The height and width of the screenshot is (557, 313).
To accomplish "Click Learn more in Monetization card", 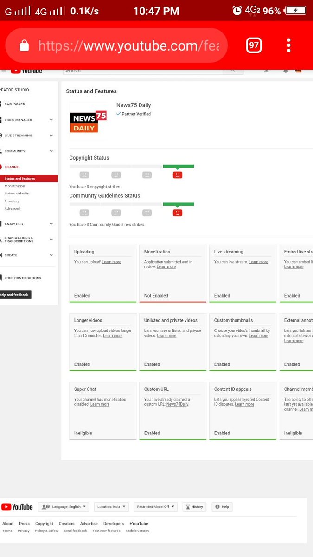I will 166,267.
